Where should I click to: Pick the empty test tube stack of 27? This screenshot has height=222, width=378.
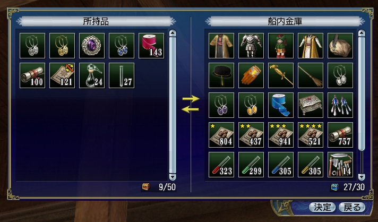[x=122, y=75]
